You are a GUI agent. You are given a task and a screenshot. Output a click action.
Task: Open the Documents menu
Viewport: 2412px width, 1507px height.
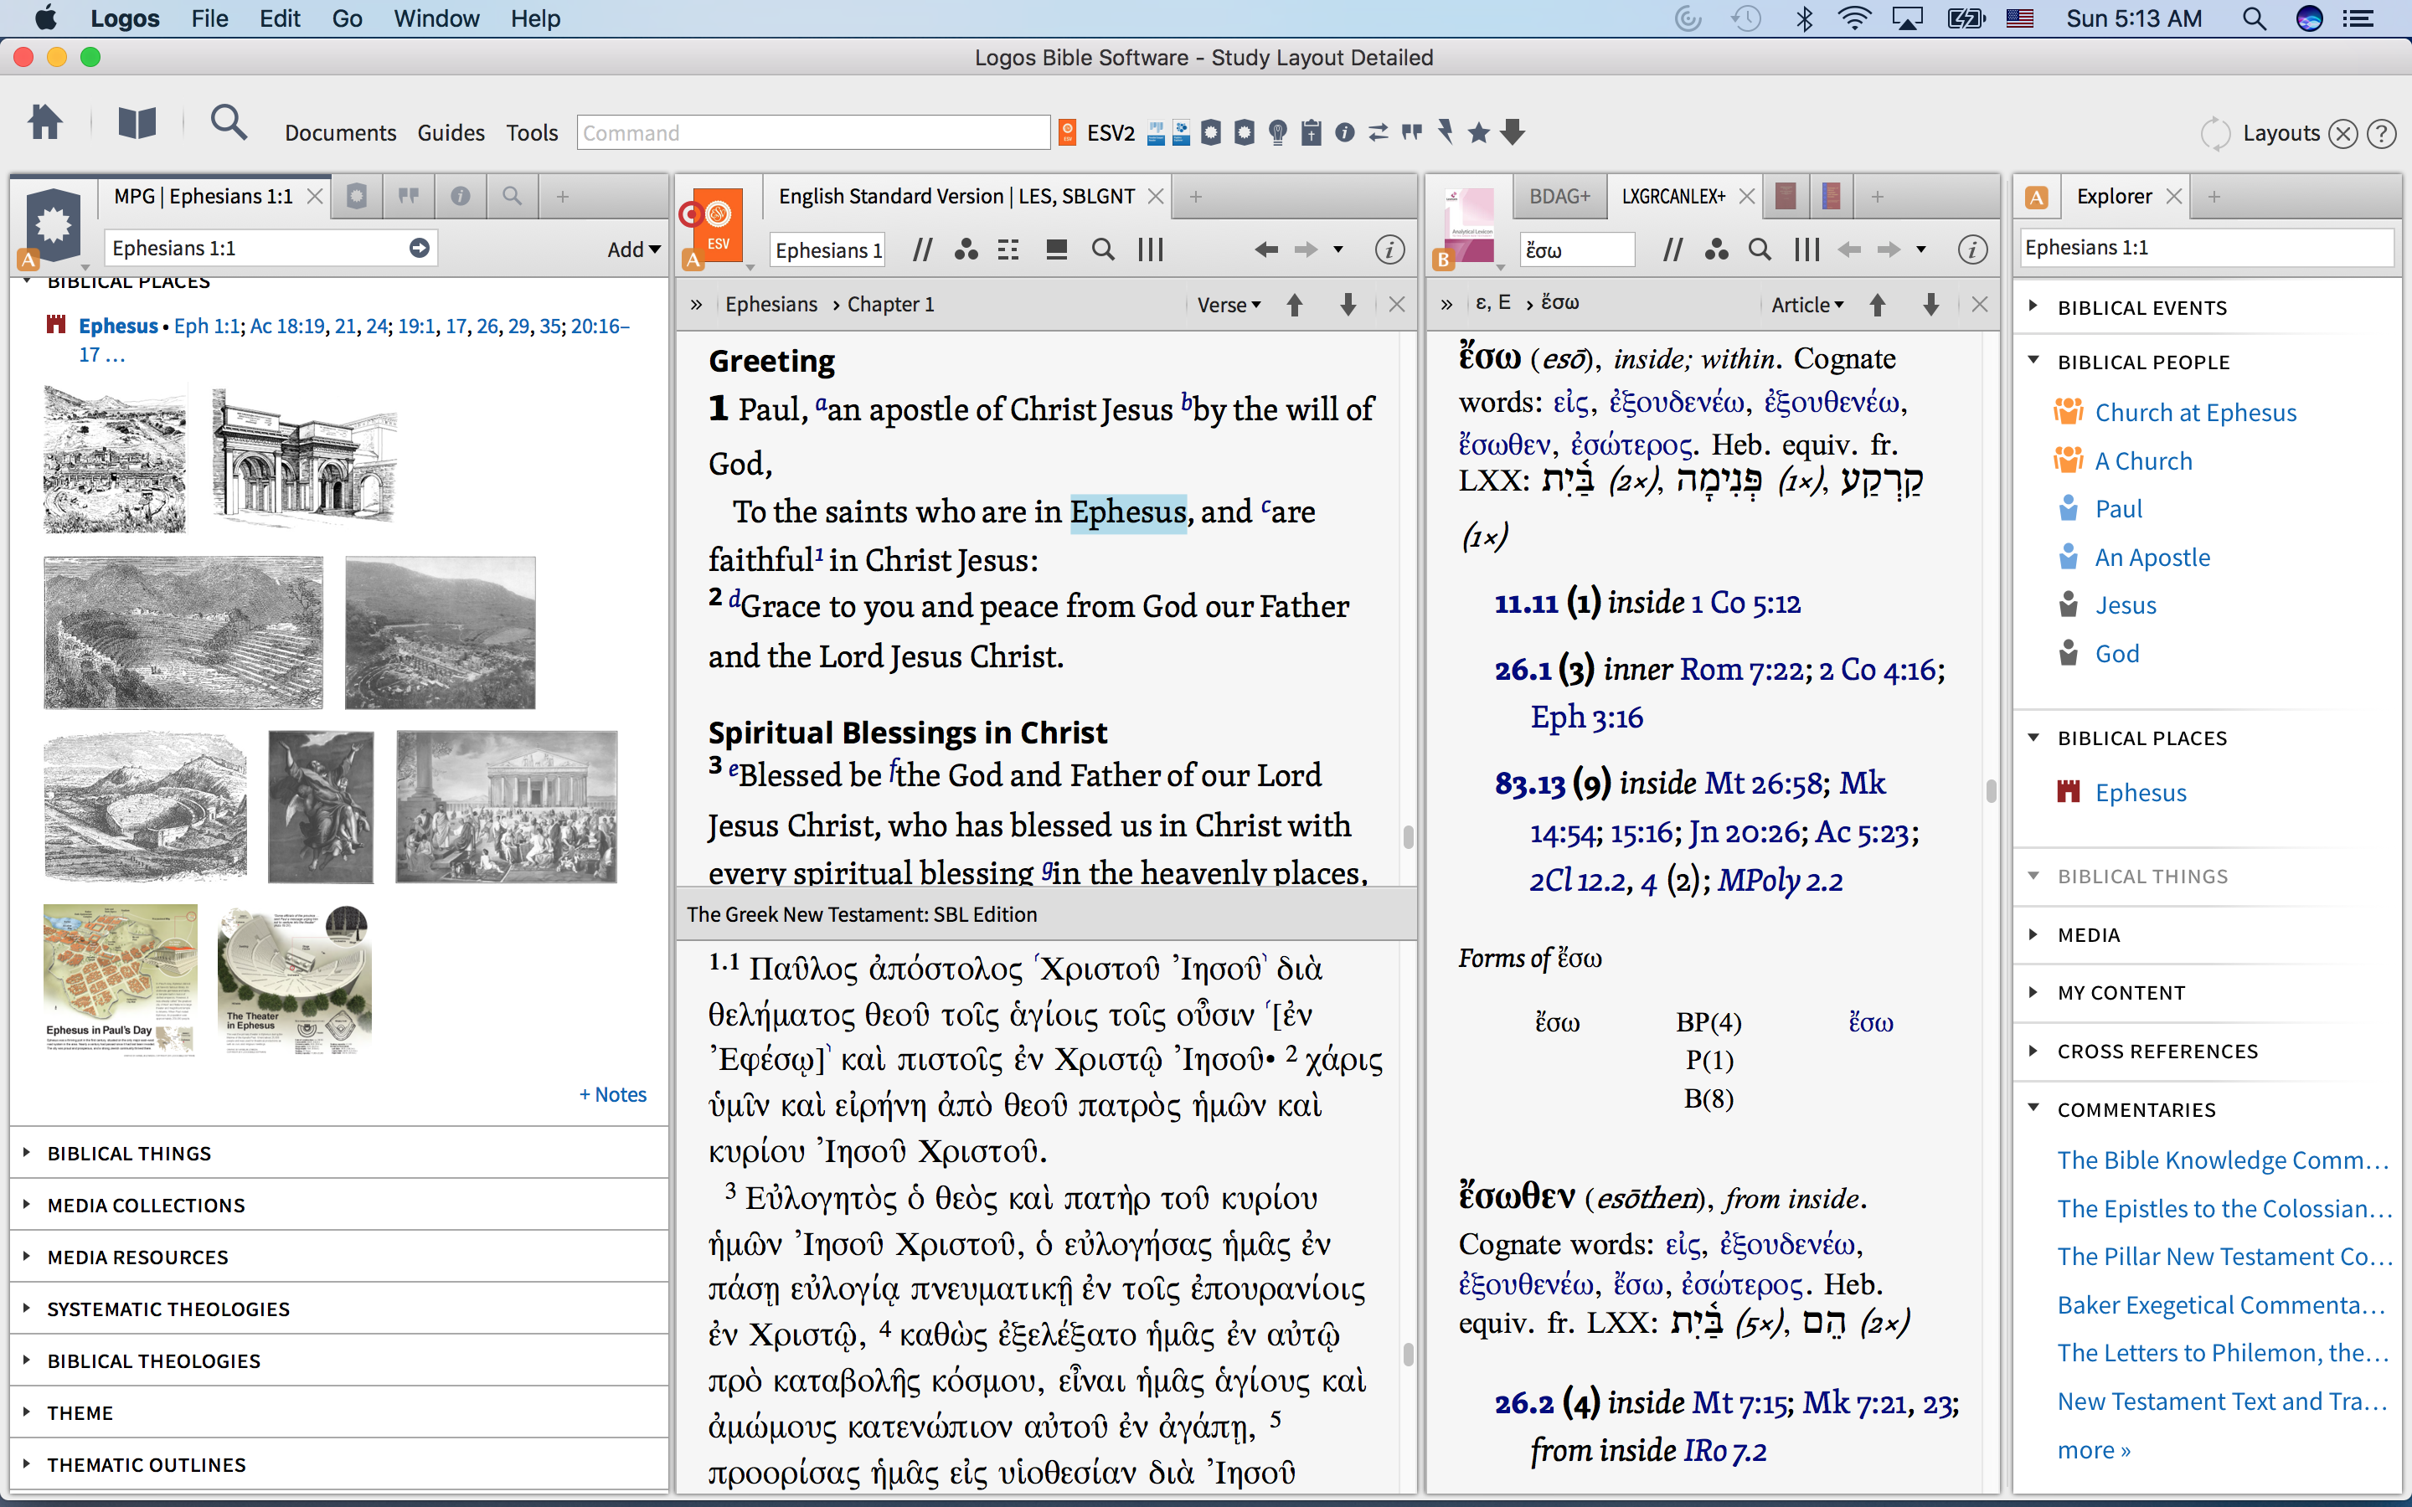click(340, 132)
